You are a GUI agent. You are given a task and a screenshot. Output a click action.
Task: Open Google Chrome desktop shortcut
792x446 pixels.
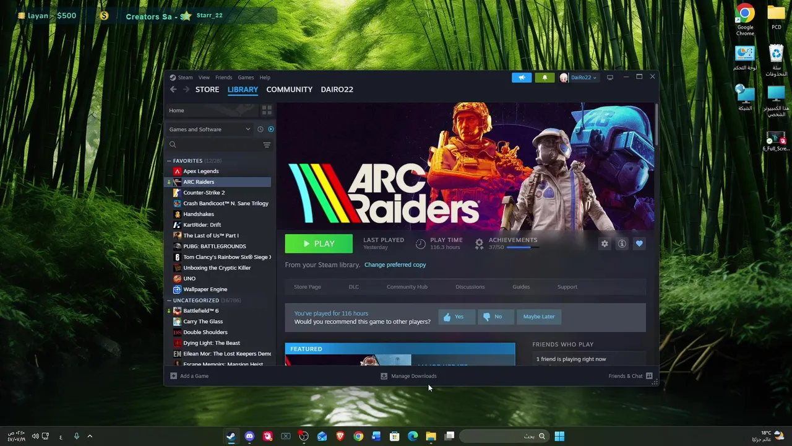click(745, 20)
